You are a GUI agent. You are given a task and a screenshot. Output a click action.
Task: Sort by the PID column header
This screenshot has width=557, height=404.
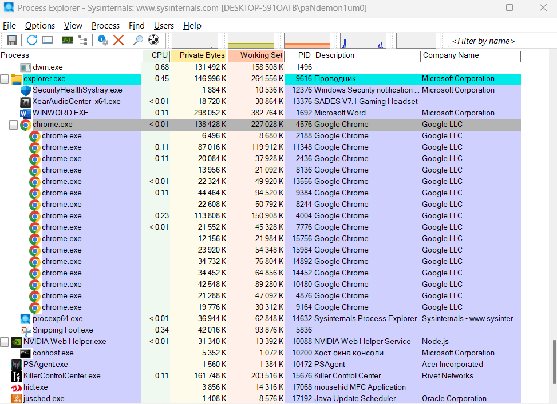tap(298, 55)
